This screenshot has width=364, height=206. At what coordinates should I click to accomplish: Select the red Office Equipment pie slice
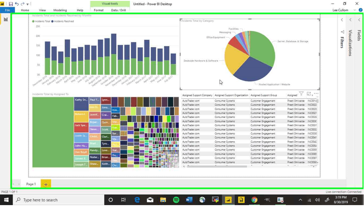coord(237,43)
